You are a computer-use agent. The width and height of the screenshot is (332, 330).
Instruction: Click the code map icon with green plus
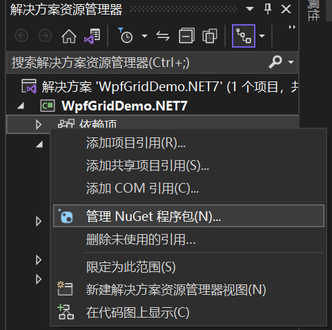click(66, 312)
